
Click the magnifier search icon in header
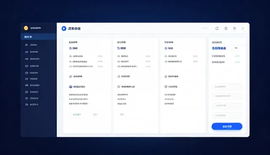(217, 29)
